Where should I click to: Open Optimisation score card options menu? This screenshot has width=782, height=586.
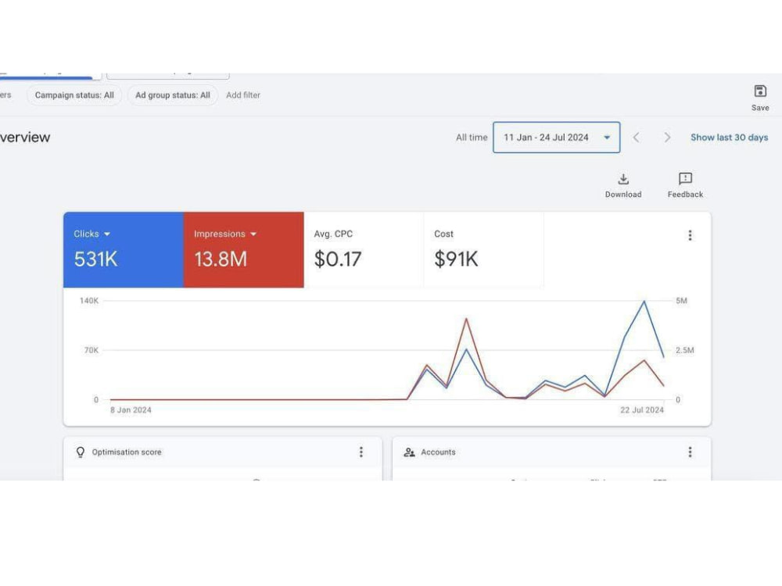361,452
